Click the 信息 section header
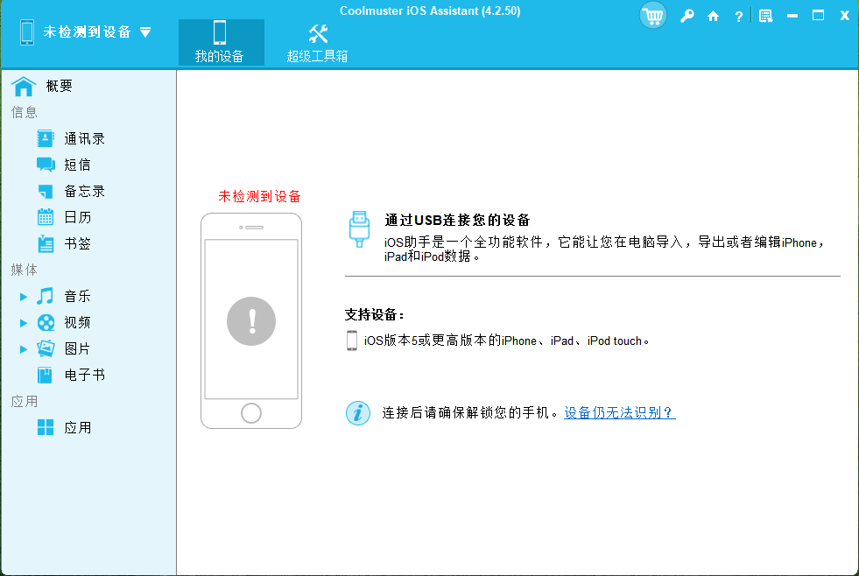 pyautogui.click(x=25, y=112)
